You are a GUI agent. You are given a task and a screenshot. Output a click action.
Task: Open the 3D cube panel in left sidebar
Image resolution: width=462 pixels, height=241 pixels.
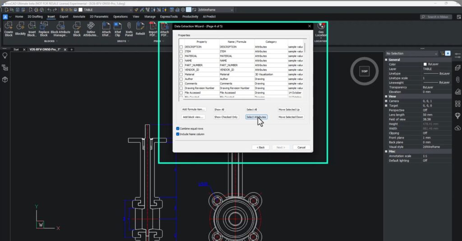click(5, 79)
